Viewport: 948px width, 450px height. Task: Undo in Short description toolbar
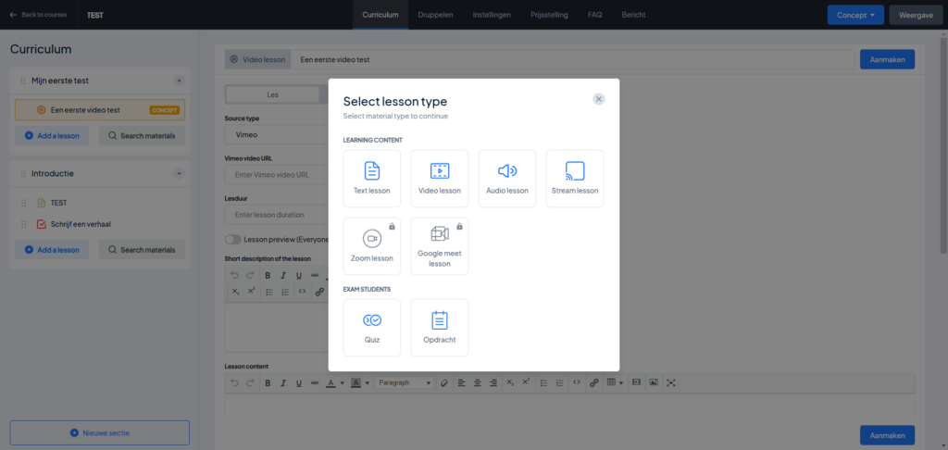tap(234, 275)
